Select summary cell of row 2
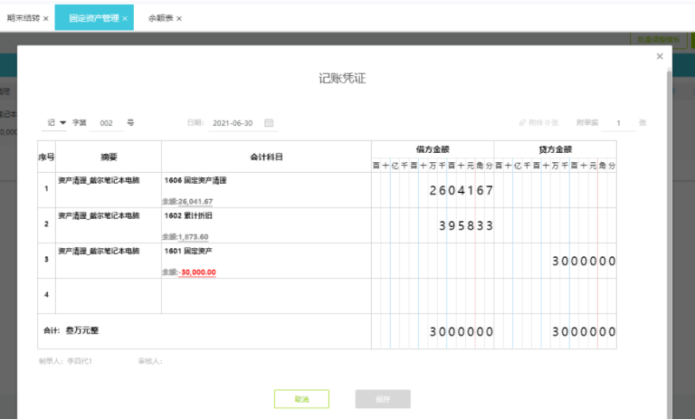Screen dimensions: 695x420 109,225
